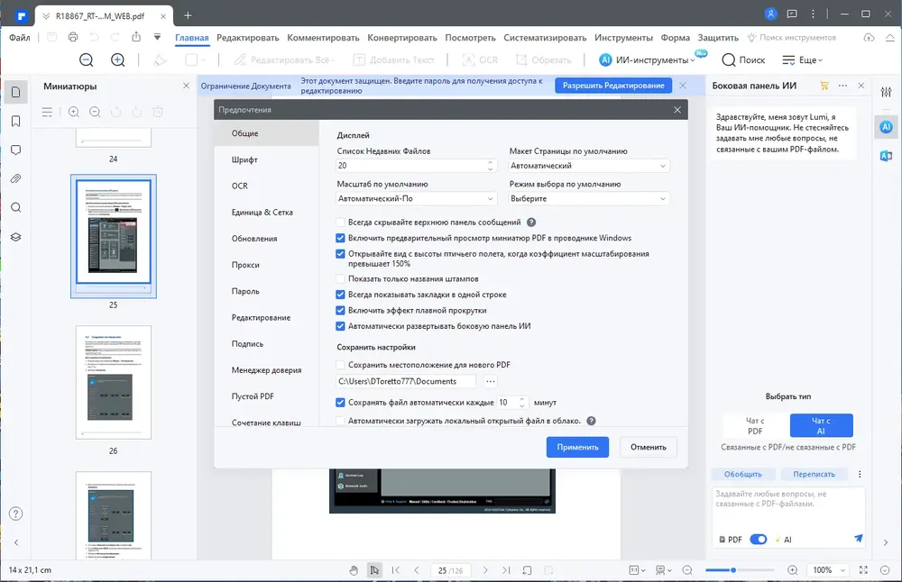Viewport: 902px width, 582px height.
Task: Open the attachments paperclip icon
Action: tap(16, 178)
